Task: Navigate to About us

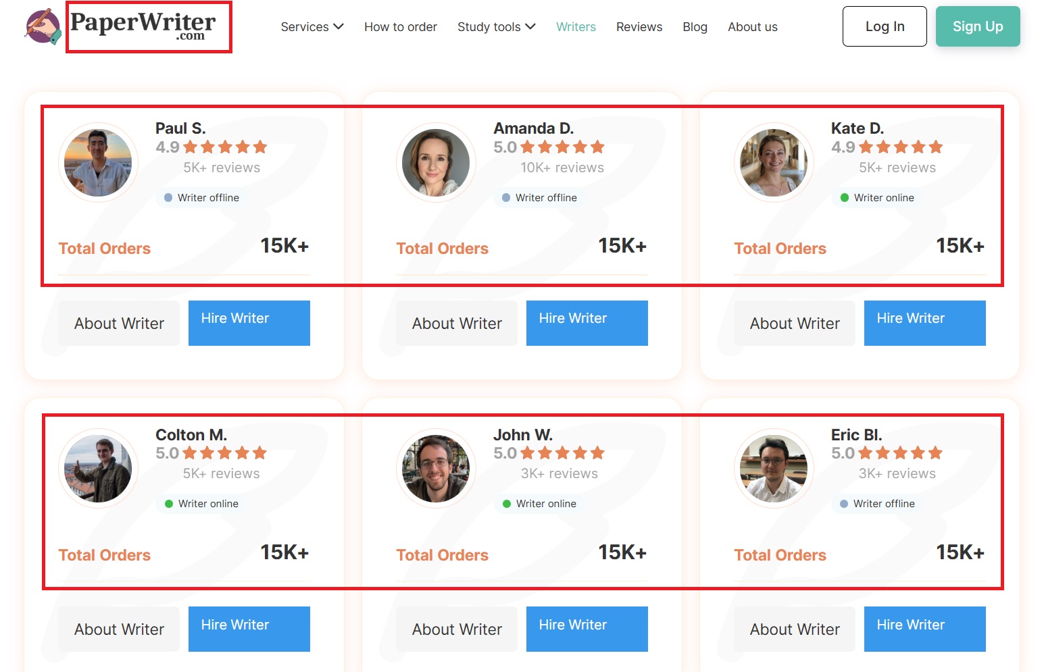Action: click(752, 27)
